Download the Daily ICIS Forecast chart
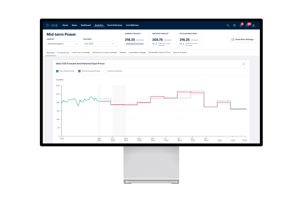The height and width of the screenshot is (204, 303). pyautogui.click(x=243, y=64)
